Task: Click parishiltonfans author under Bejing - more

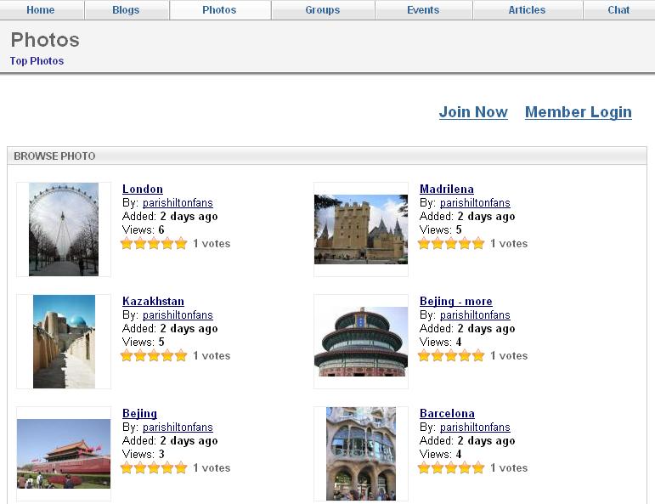Action: [x=475, y=315]
